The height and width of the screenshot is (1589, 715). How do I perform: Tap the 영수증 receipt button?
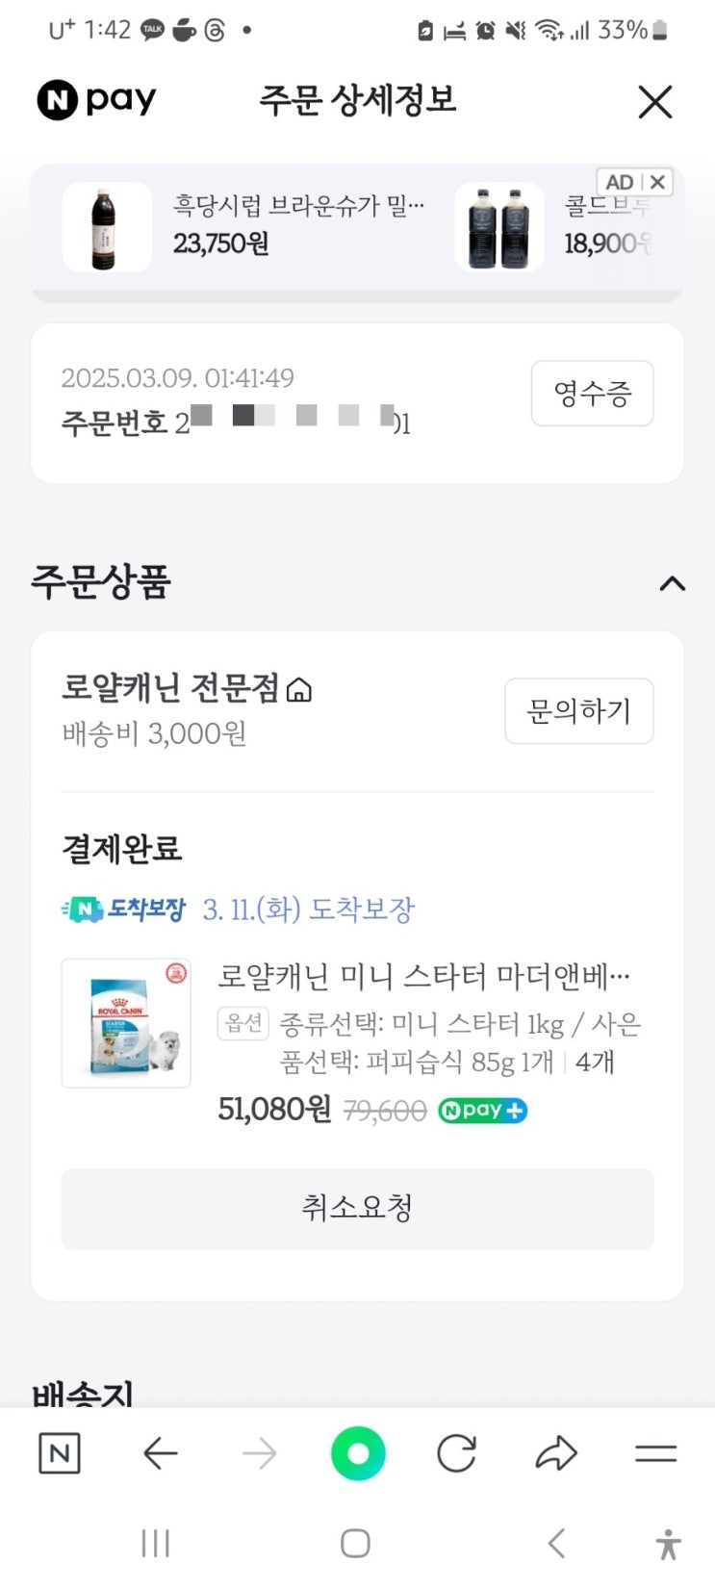(x=592, y=393)
